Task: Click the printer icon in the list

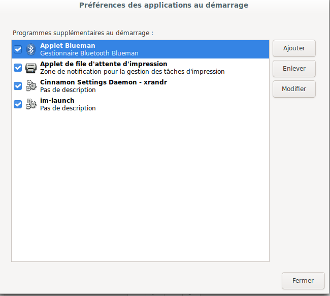Action: (x=30, y=68)
